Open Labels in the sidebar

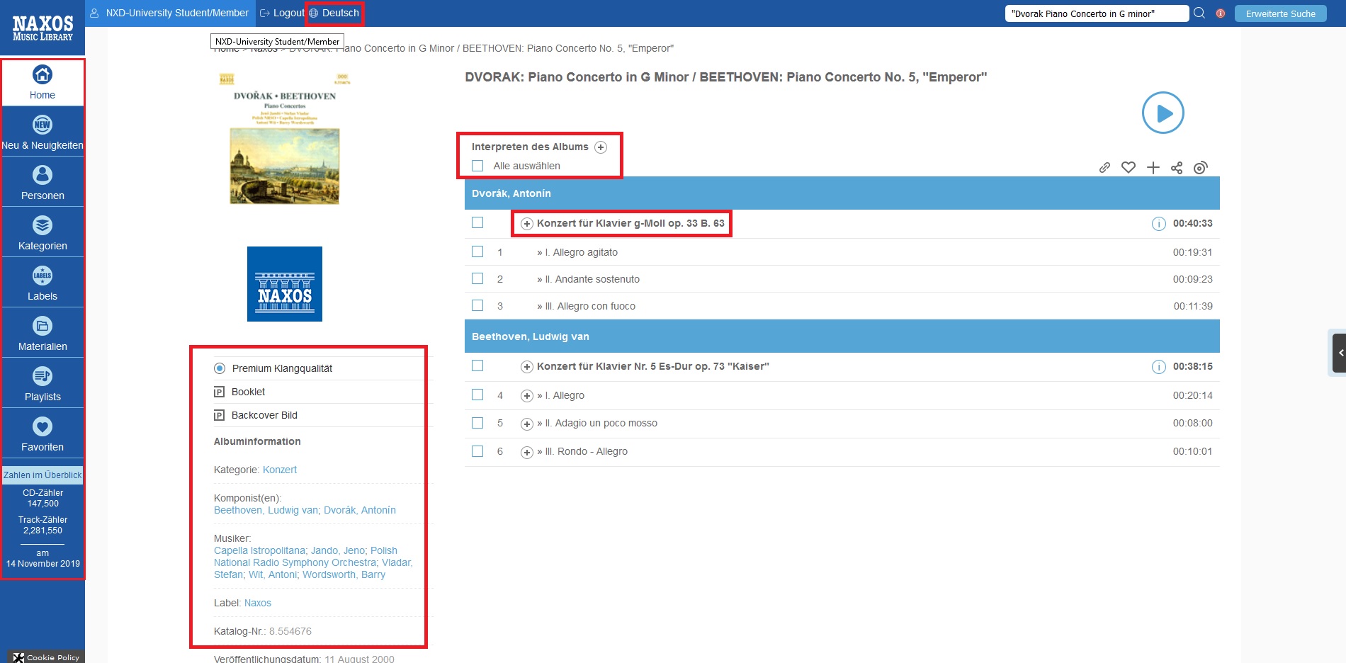click(43, 283)
